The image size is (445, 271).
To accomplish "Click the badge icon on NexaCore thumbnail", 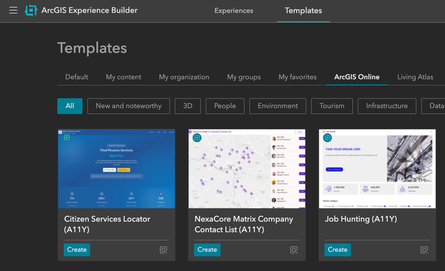I will (x=197, y=138).
